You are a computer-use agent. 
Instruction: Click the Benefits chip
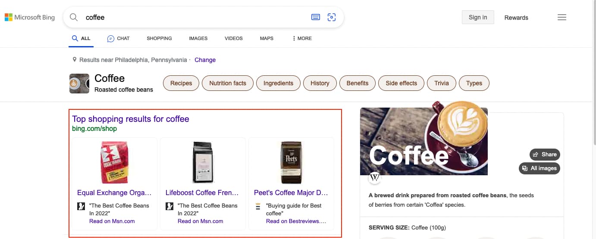click(x=358, y=83)
